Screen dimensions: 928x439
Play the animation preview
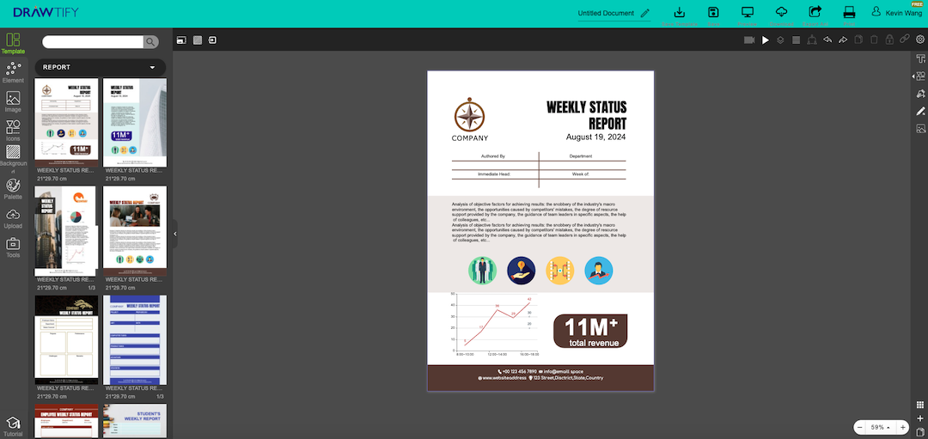766,40
